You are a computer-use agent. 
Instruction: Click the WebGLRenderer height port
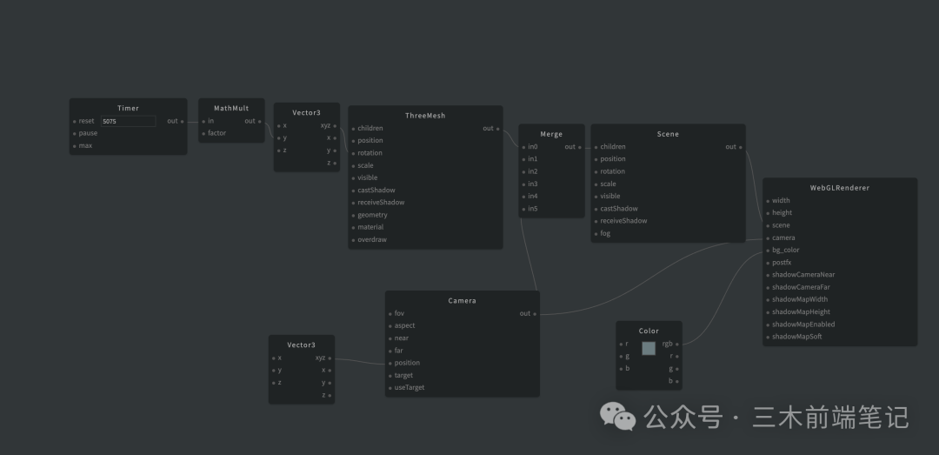tap(768, 213)
